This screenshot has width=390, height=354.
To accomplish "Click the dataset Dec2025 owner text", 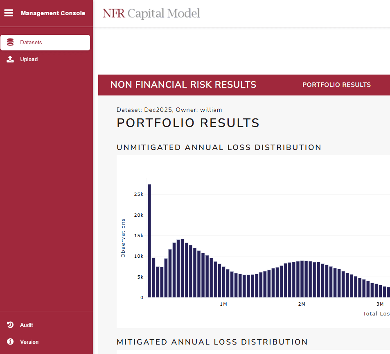I will [x=169, y=110].
